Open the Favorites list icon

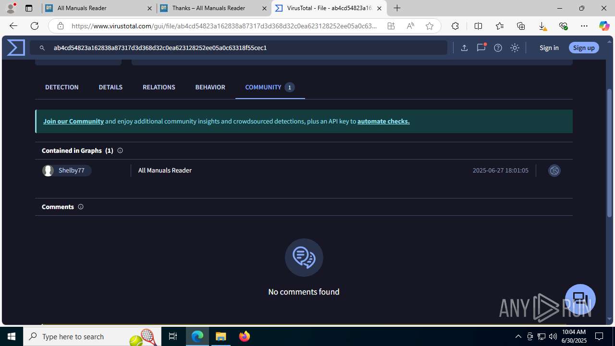click(500, 26)
